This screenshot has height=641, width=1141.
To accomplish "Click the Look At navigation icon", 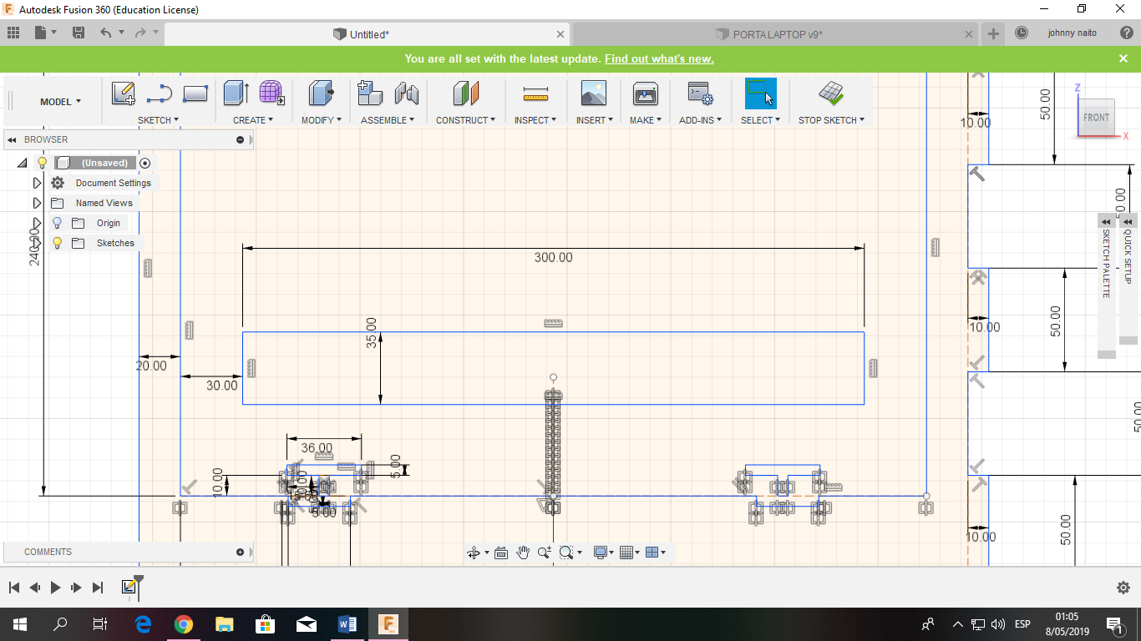I will (x=501, y=553).
